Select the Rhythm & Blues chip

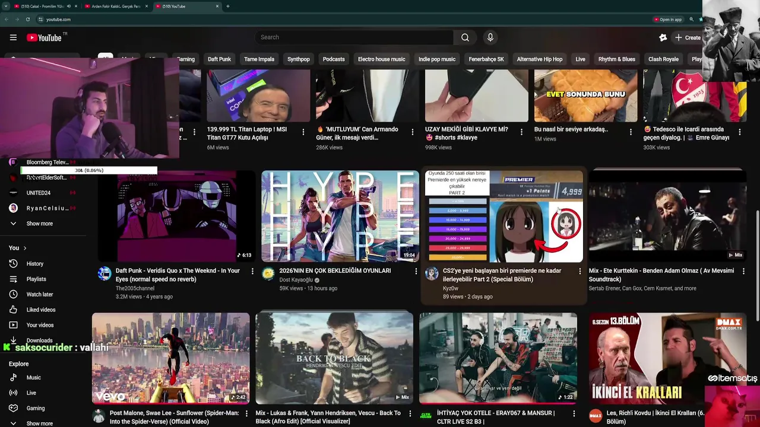tap(616, 59)
